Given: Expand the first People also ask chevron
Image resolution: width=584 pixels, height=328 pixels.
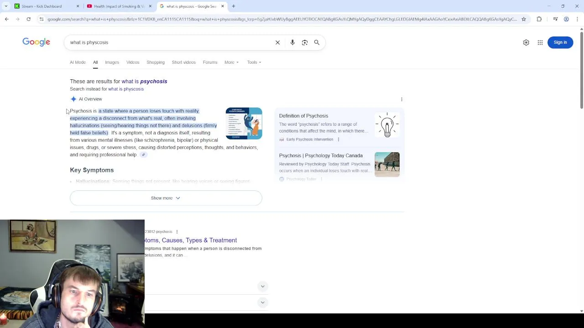Looking at the screenshot, I should tap(263, 286).
